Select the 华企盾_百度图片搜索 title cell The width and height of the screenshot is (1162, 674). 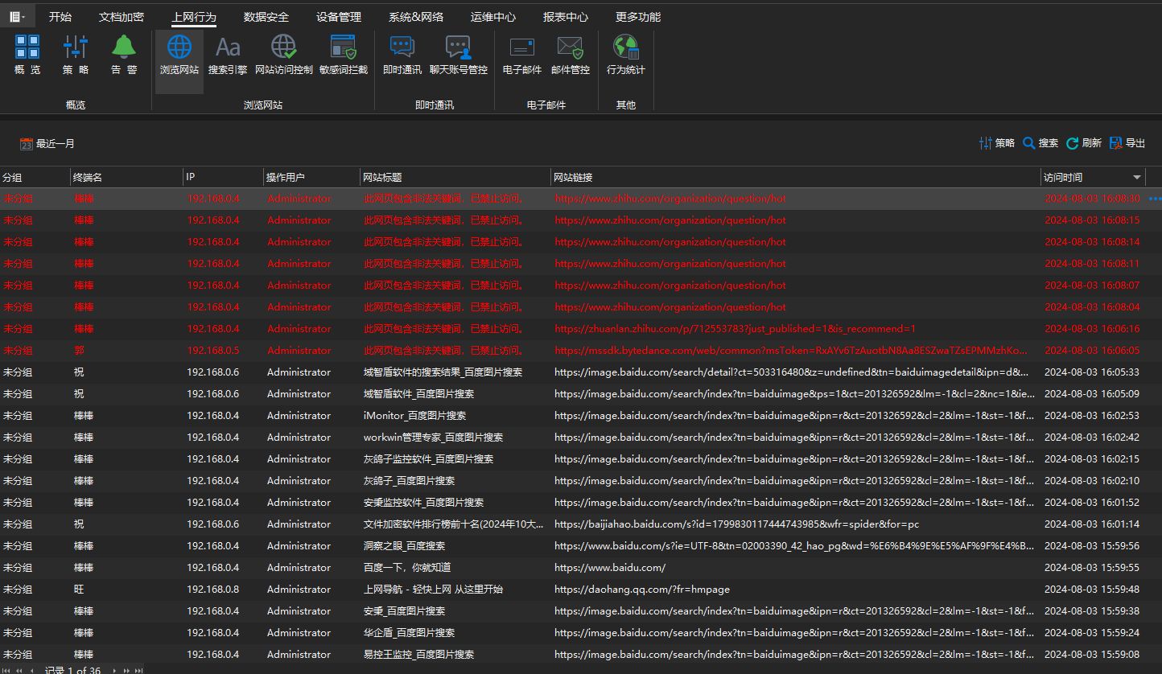[x=455, y=633]
